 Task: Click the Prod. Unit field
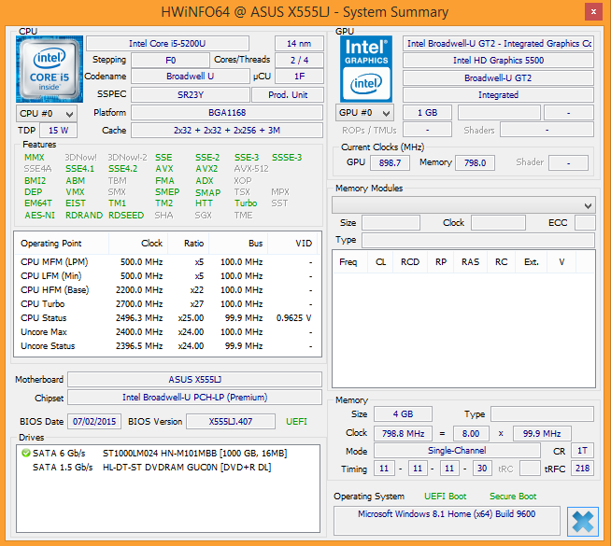point(288,94)
